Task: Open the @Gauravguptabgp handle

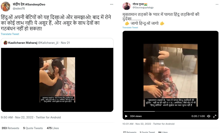Action: tap(143, 8)
